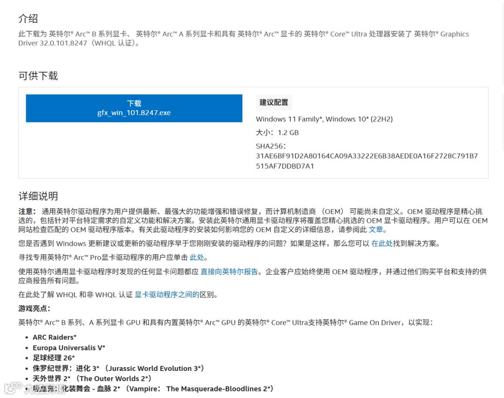Follow the 在此处 link for solutions

point(382,243)
